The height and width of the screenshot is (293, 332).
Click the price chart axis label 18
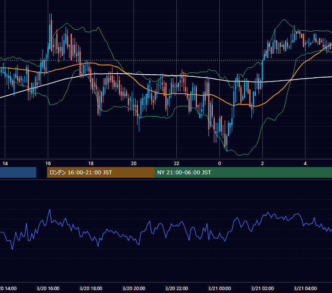91,164
